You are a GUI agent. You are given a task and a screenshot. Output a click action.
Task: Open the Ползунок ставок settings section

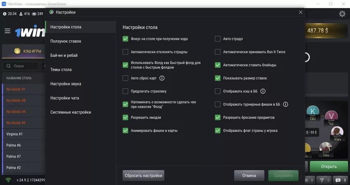coord(66,41)
